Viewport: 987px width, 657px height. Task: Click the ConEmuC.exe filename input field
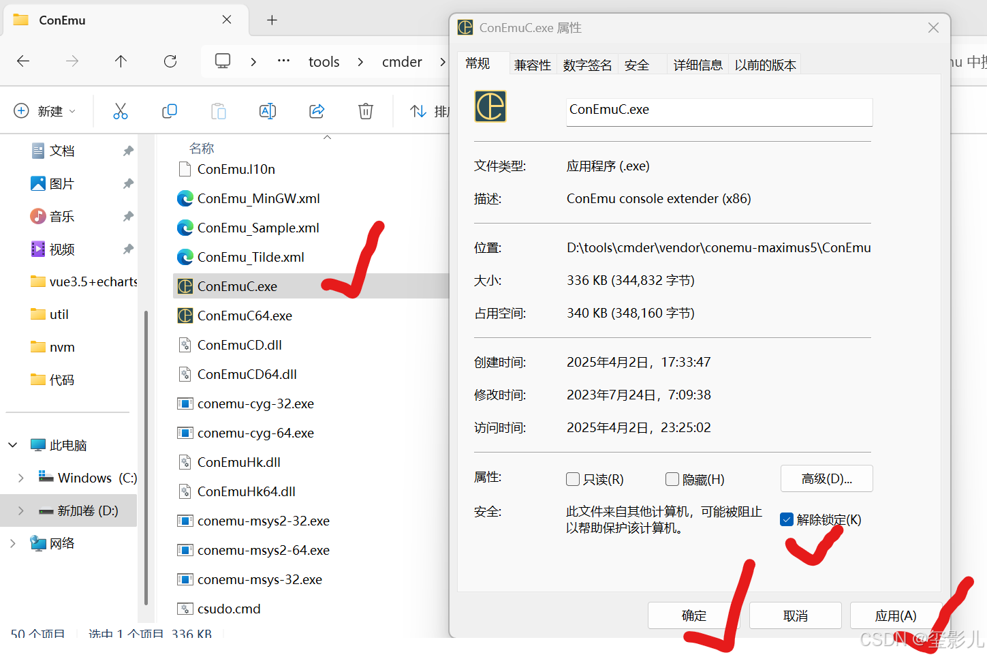tap(719, 112)
